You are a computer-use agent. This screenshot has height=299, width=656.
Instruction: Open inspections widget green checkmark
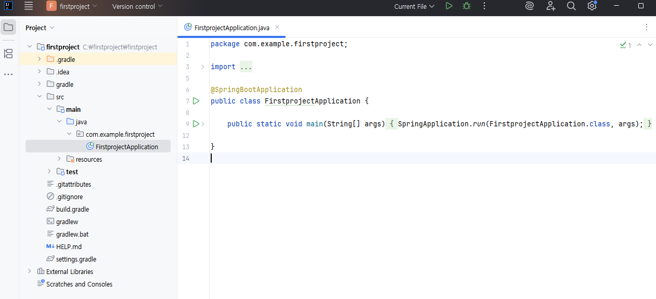pos(625,45)
